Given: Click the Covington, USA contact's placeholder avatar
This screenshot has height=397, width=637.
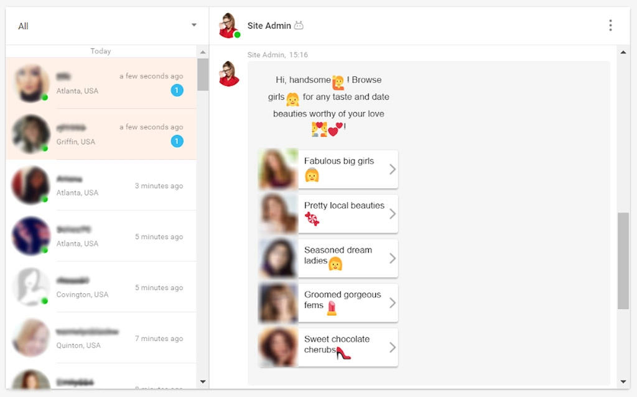Looking at the screenshot, I should pos(30,287).
